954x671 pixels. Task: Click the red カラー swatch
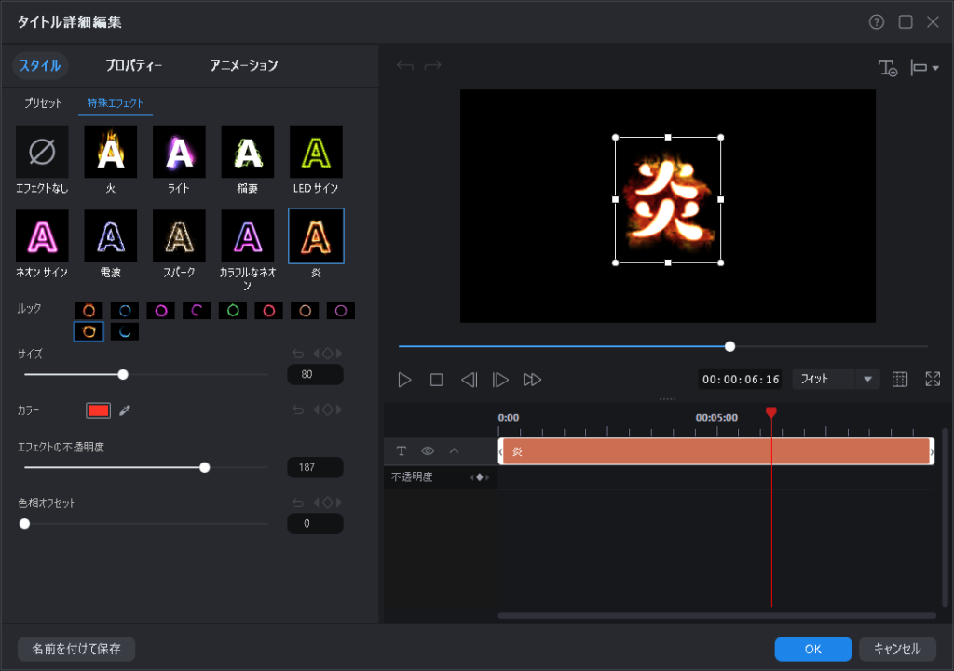98,410
